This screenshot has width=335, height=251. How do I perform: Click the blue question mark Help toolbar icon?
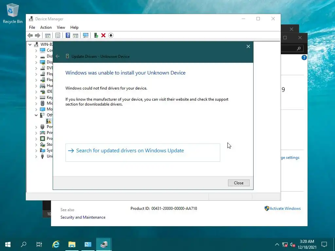point(68,35)
